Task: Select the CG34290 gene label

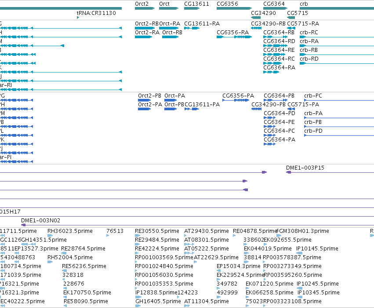Action: pos(263,13)
